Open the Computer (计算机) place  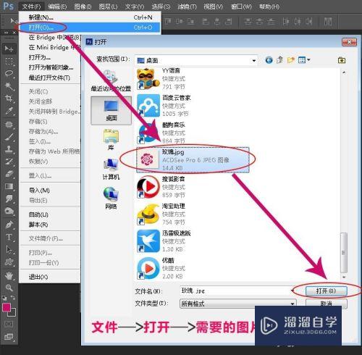111,169
